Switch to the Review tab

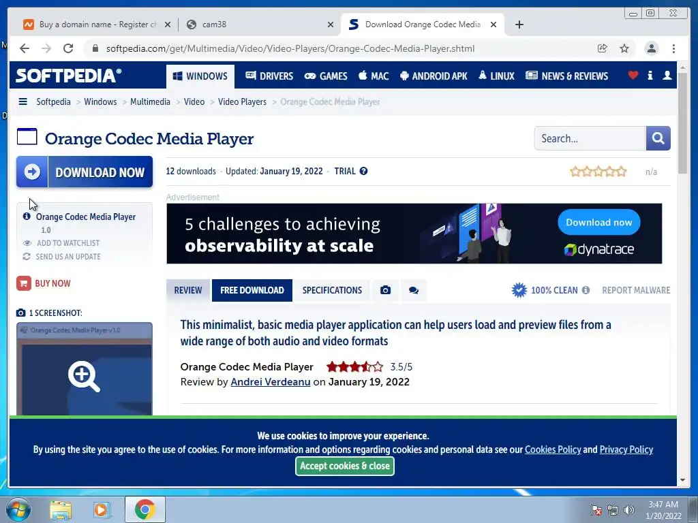tap(188, 290)
